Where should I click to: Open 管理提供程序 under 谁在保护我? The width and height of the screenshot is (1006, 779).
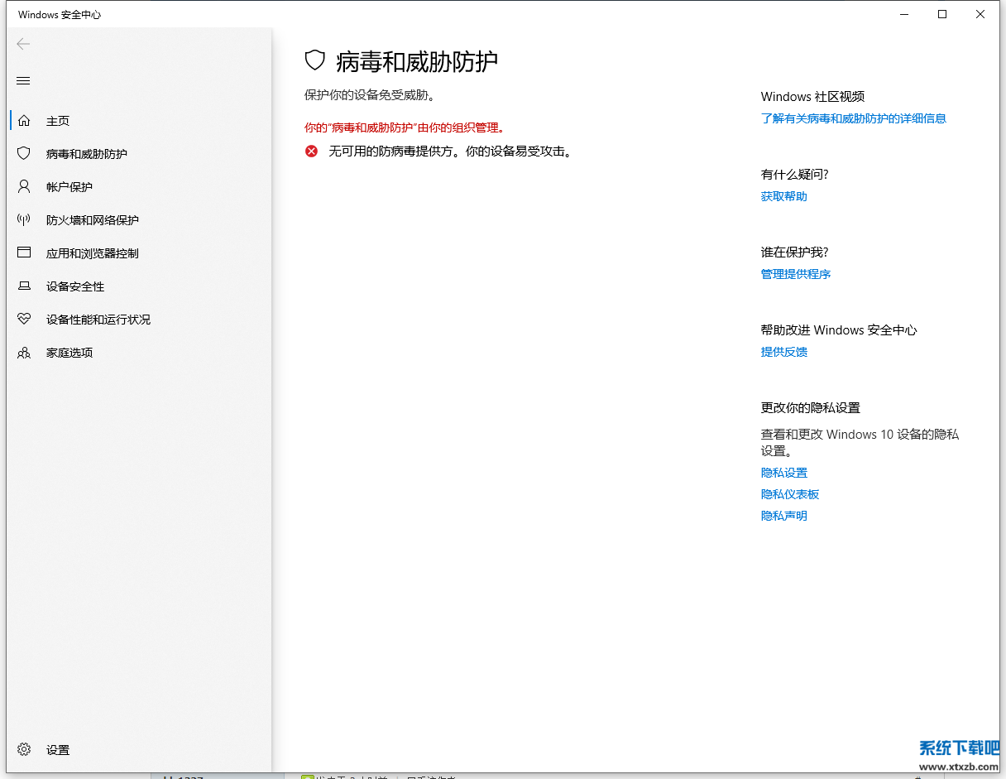[795, 273]
